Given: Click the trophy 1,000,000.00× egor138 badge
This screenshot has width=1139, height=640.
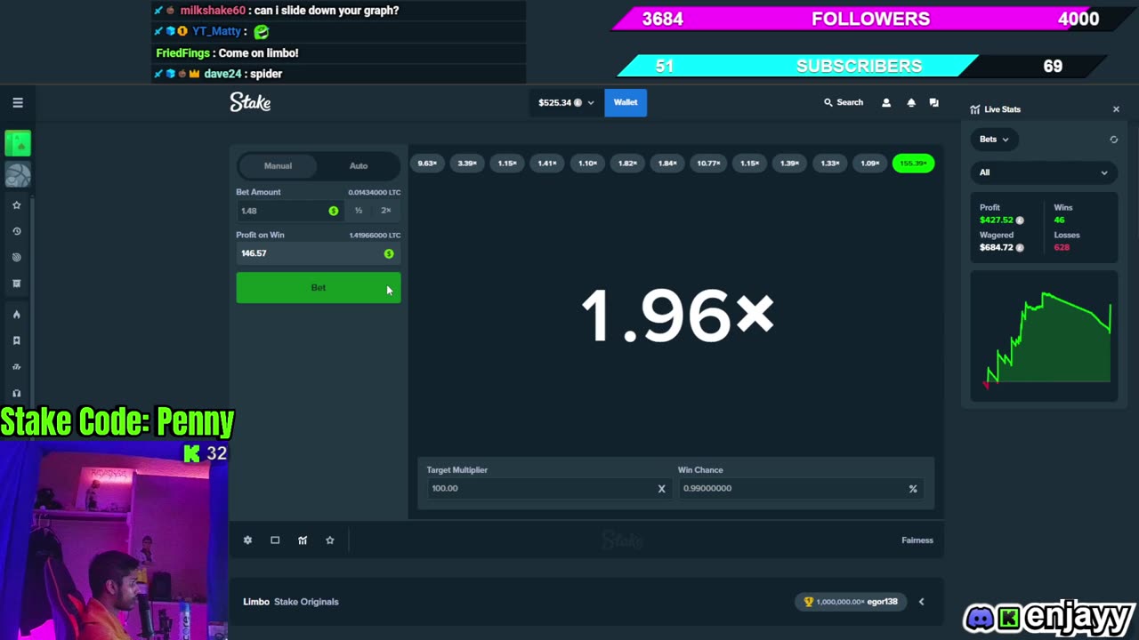Looking at the screenshot, I should [x=850, y=602].
